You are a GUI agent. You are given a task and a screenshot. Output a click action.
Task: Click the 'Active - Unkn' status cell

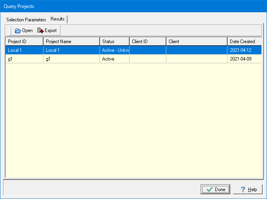point(114,50)
